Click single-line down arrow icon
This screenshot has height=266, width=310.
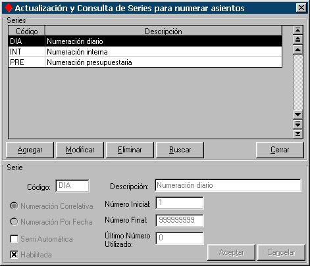click(x=297, y=114)
